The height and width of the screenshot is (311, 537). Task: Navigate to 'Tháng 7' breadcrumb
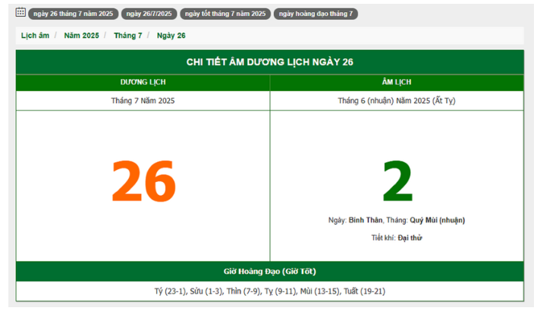tap(128, 36)
